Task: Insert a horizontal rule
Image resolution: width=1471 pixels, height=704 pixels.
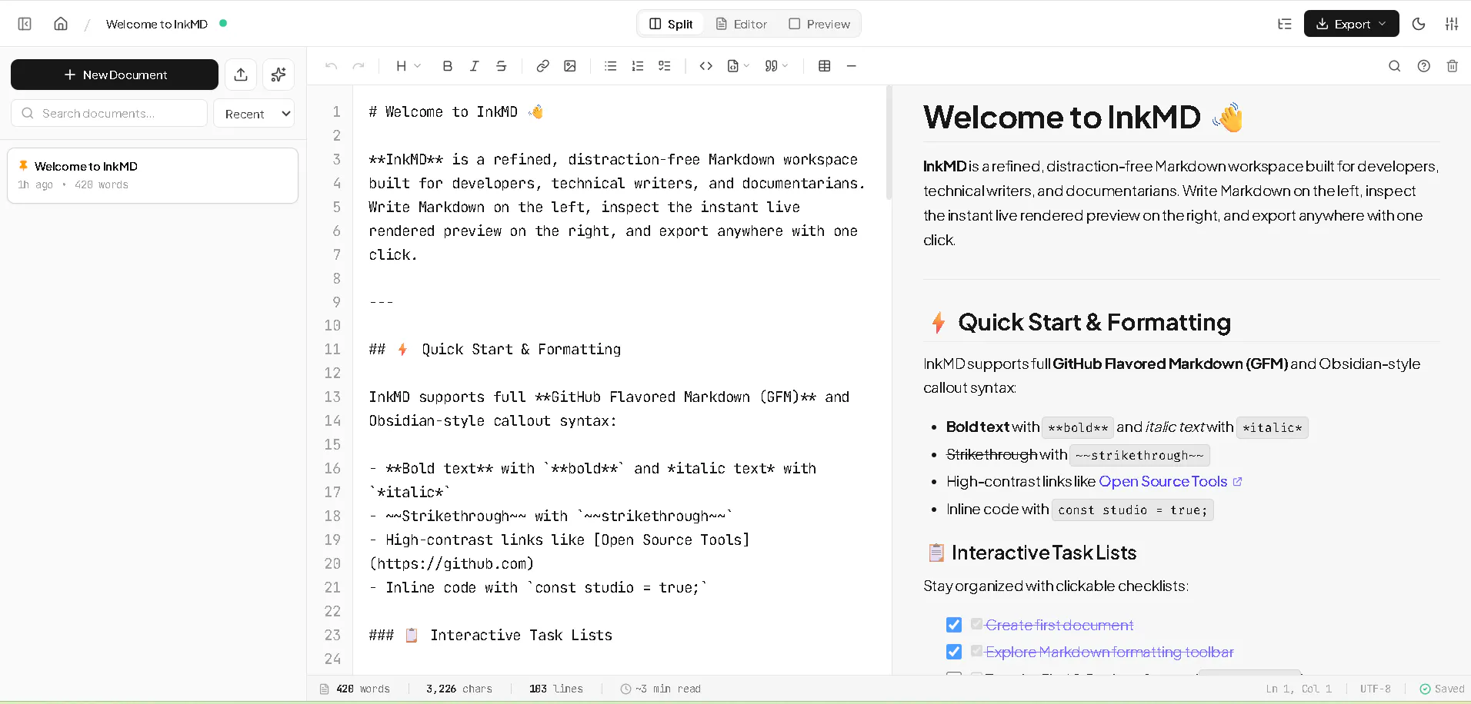Action: 852,66
